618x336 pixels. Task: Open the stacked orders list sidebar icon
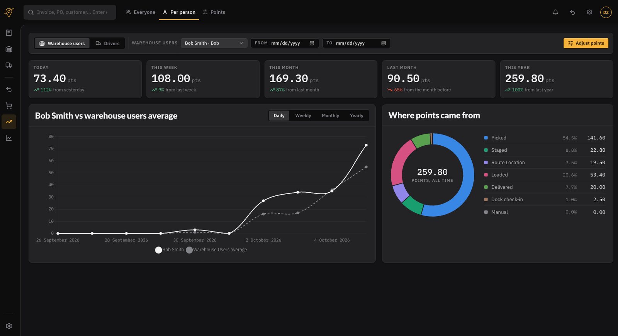[9, 49]
